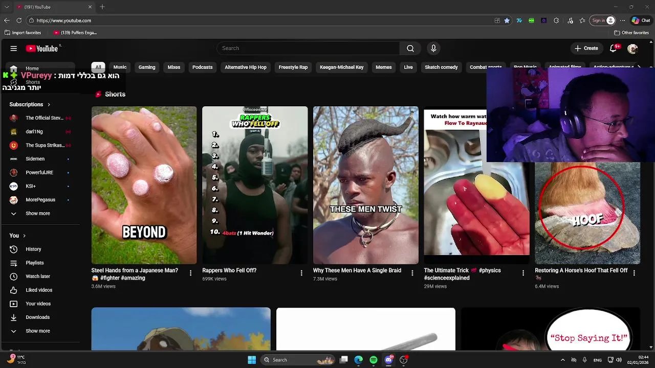Open The Official Stev... channel
Viewport: 655px width, 368px height.
[40, 118]
